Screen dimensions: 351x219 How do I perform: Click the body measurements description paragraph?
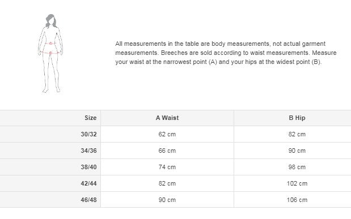[x=226, y=53]
